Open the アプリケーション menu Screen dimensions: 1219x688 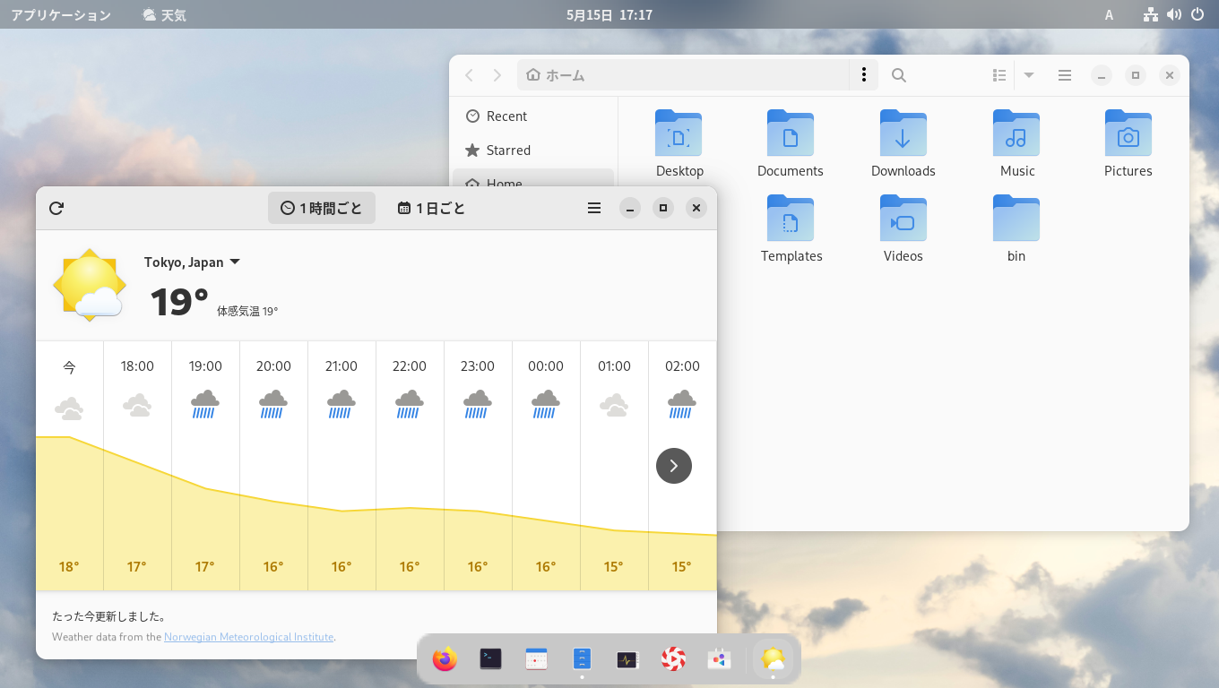60,14
